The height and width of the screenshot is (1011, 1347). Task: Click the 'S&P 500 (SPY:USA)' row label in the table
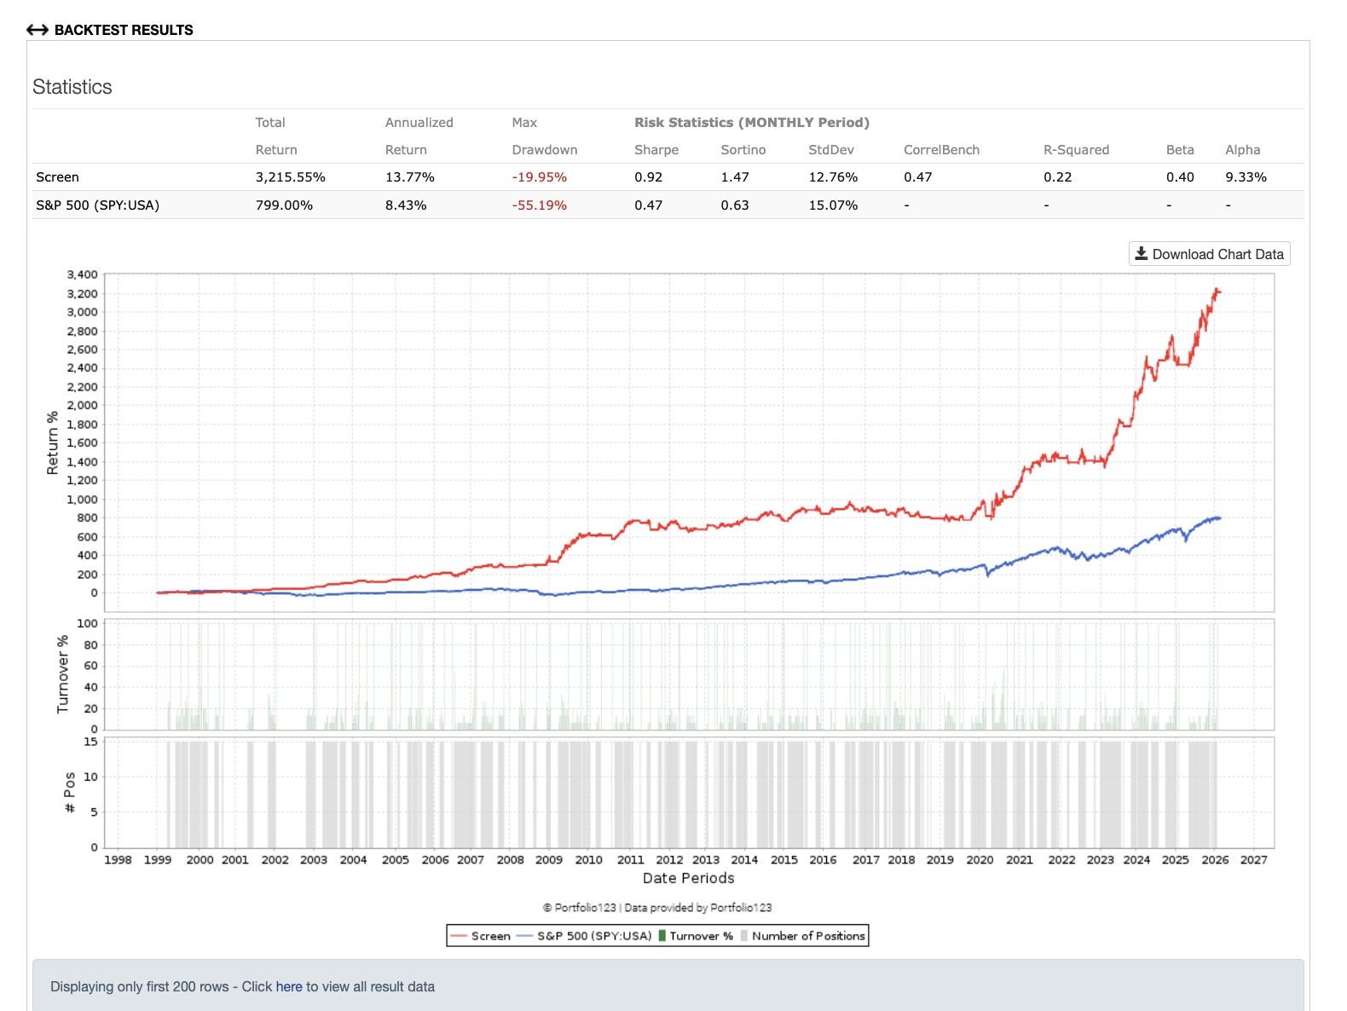(x=97, y=205)
